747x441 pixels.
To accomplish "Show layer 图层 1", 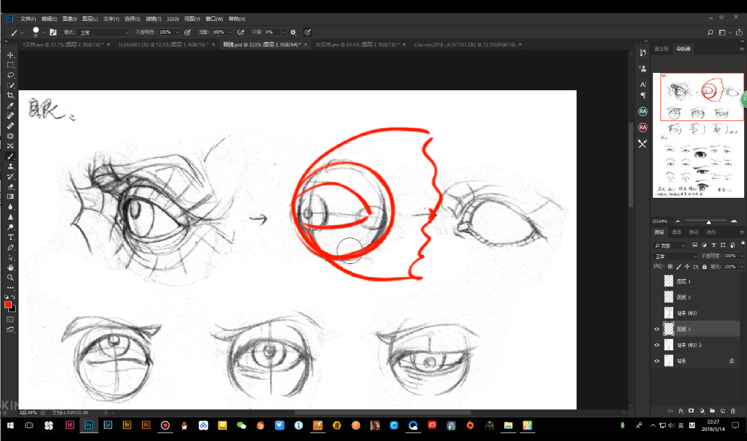I will click(x=657, y=281).
